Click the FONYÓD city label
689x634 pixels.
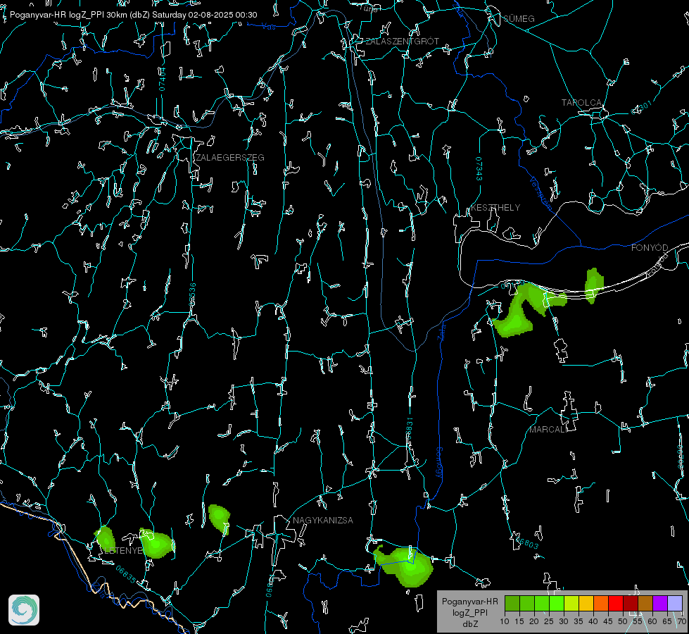[650, 248]
